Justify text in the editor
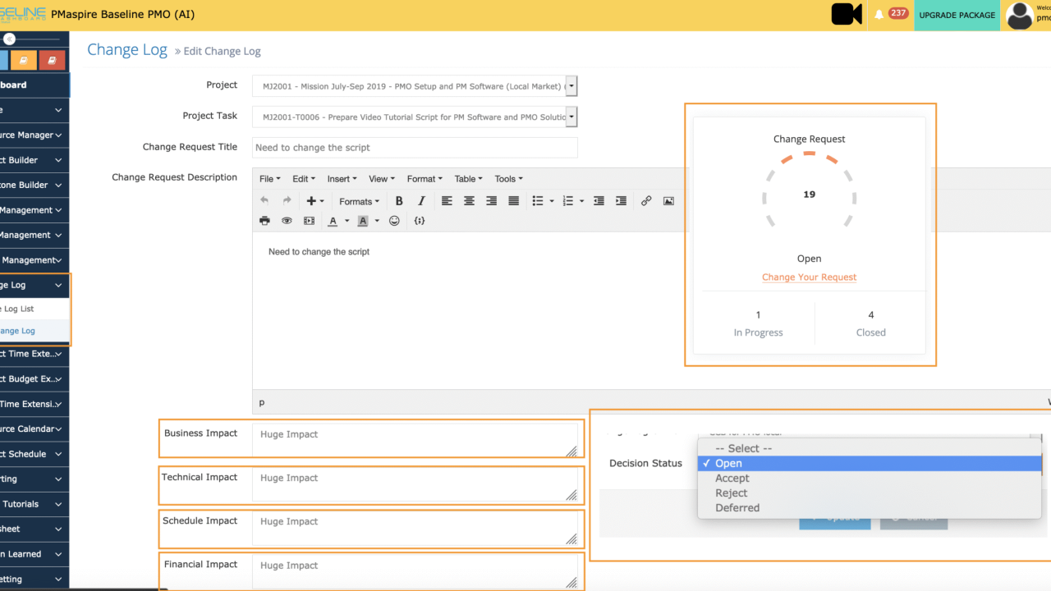 click(x=513, y=200)
